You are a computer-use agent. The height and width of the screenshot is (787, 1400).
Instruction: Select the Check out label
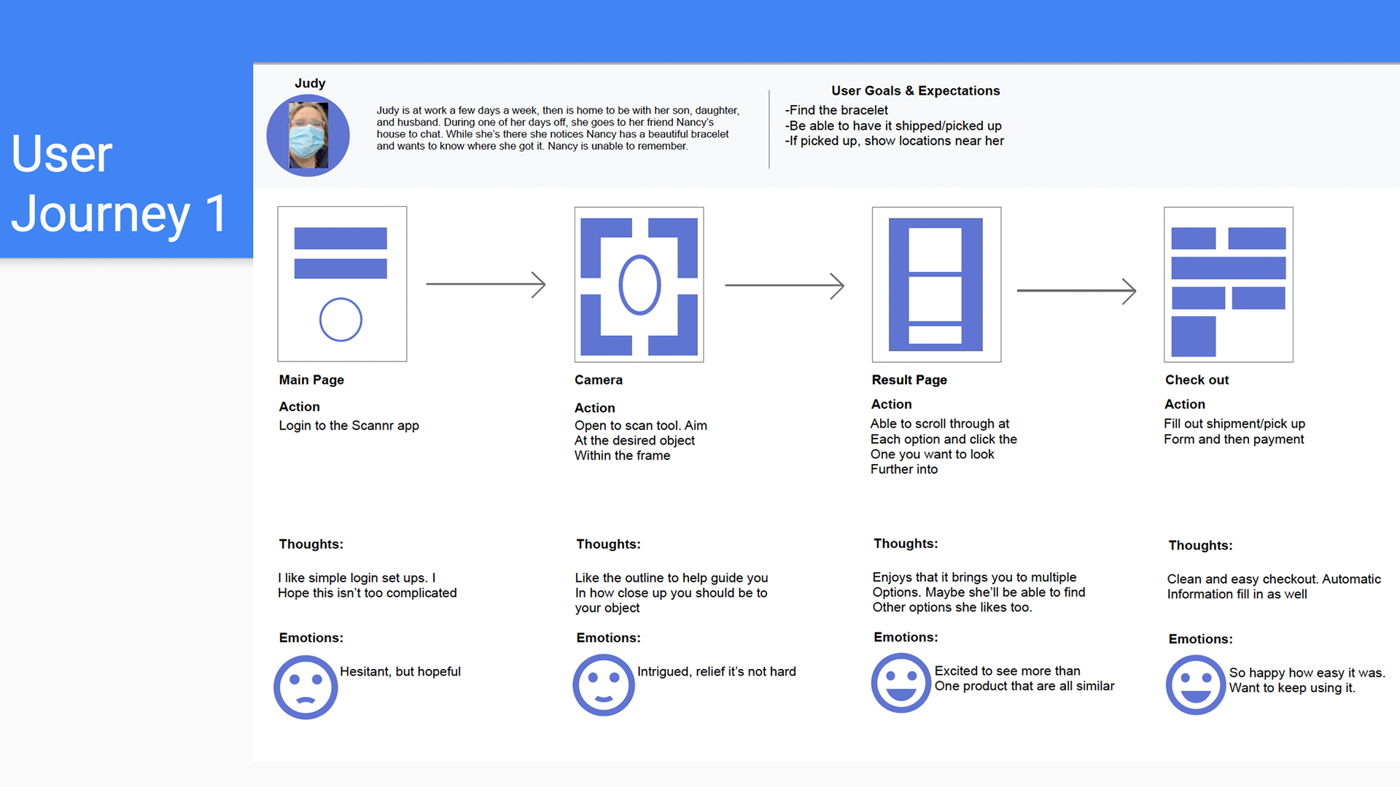[1197, 380]
